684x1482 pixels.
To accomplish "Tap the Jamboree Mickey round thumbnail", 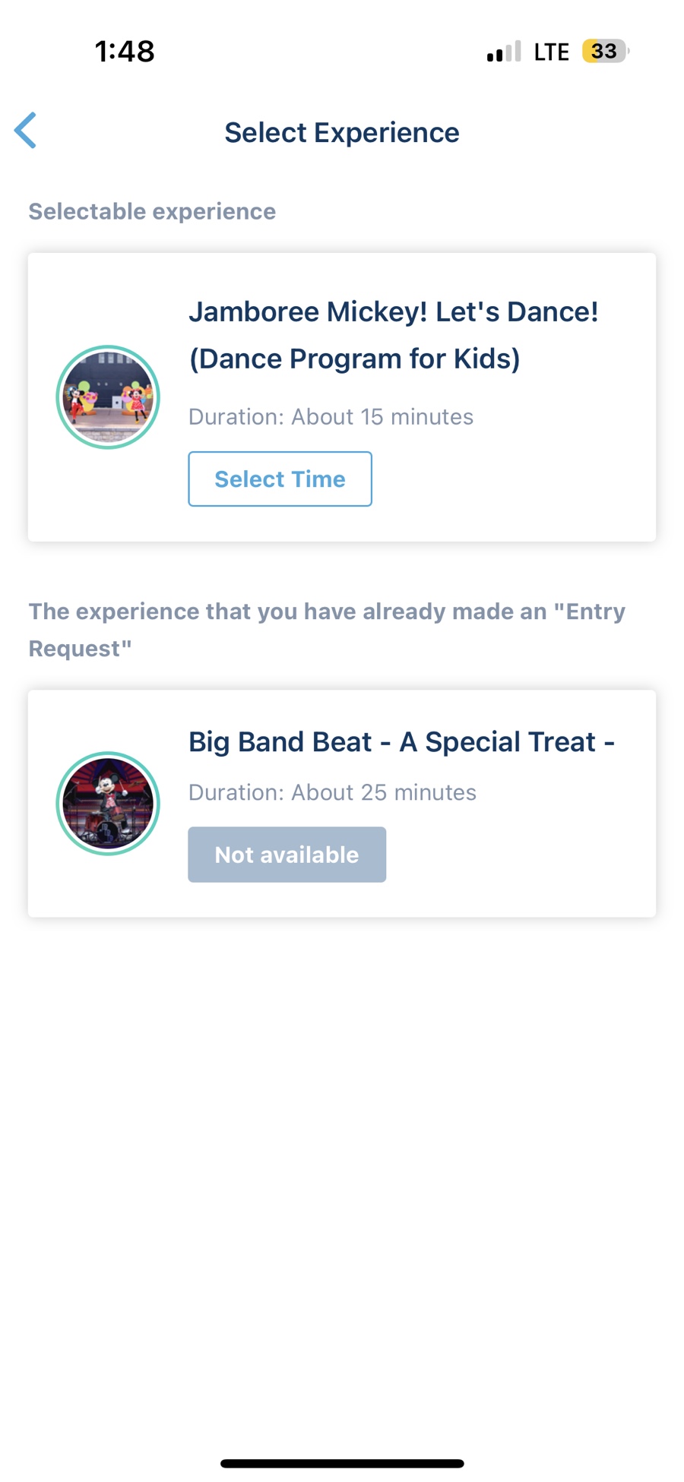I will (x=108, y=397).
